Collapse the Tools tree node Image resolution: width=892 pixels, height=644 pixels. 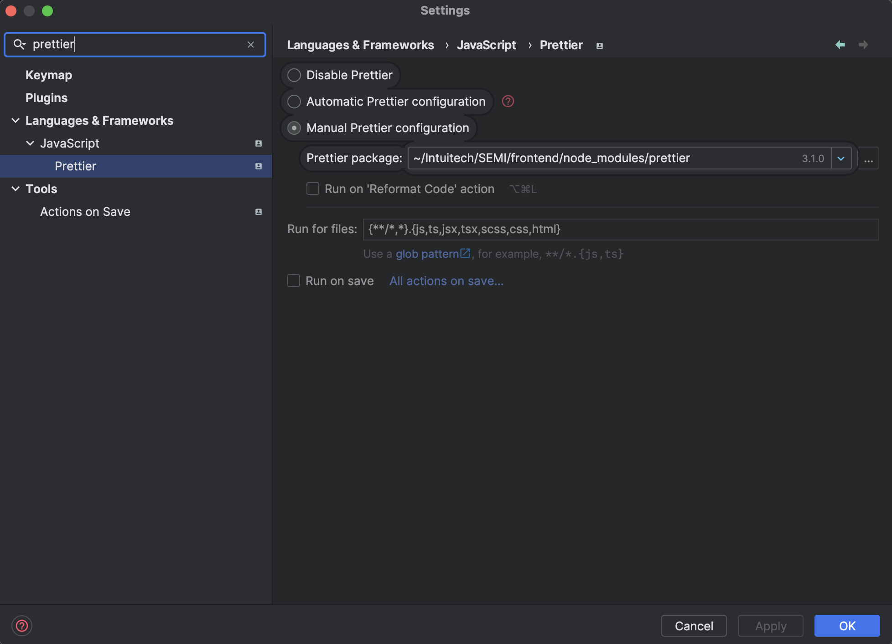(16, 189)
